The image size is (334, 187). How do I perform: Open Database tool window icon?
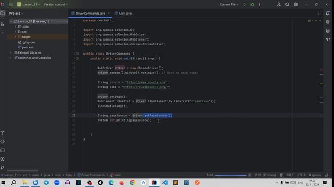click(328, 31)
